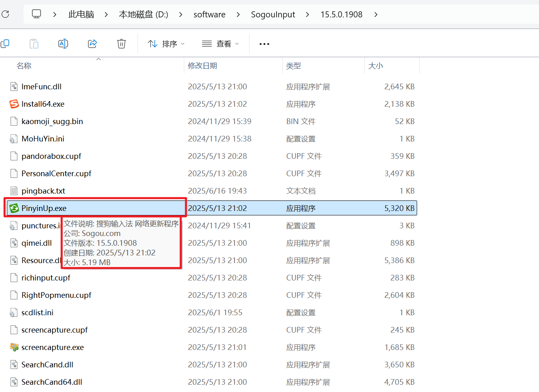Expand the chevron after software breadcrumb
This screenshot has height=392, width=539.
[238, 15]
